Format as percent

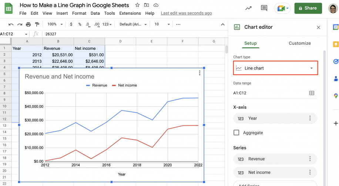click(80, 24)
